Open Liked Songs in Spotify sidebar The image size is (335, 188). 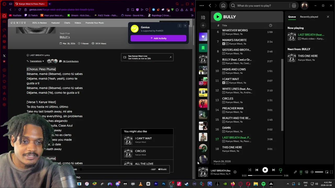(203, 37)
